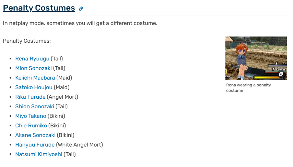The height and width of the screenshot is (167, 293).
Task: Visit the Satoko Houjou link
Action: [x=34, y=87]
